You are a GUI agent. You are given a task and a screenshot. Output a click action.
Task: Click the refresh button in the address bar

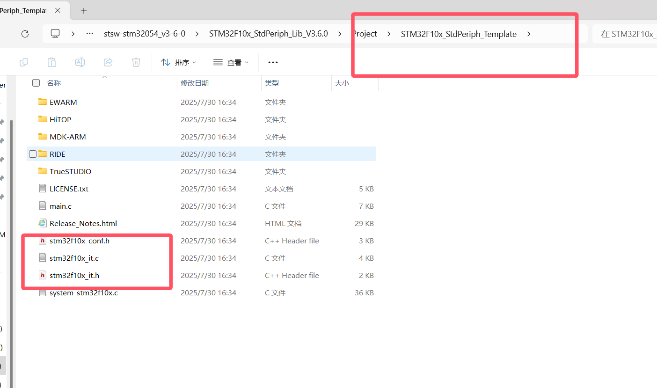25,34
